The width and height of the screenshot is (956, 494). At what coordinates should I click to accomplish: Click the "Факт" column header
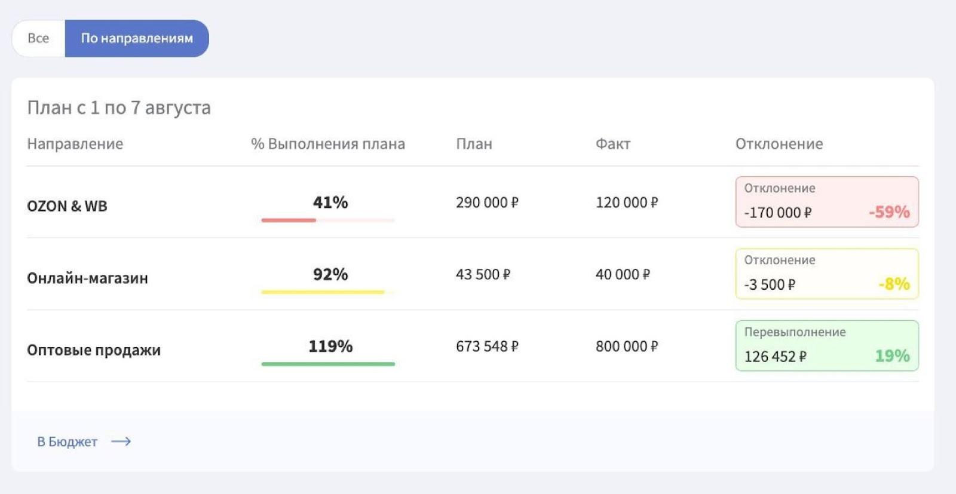pyautogui.click(x=612, y=144)
